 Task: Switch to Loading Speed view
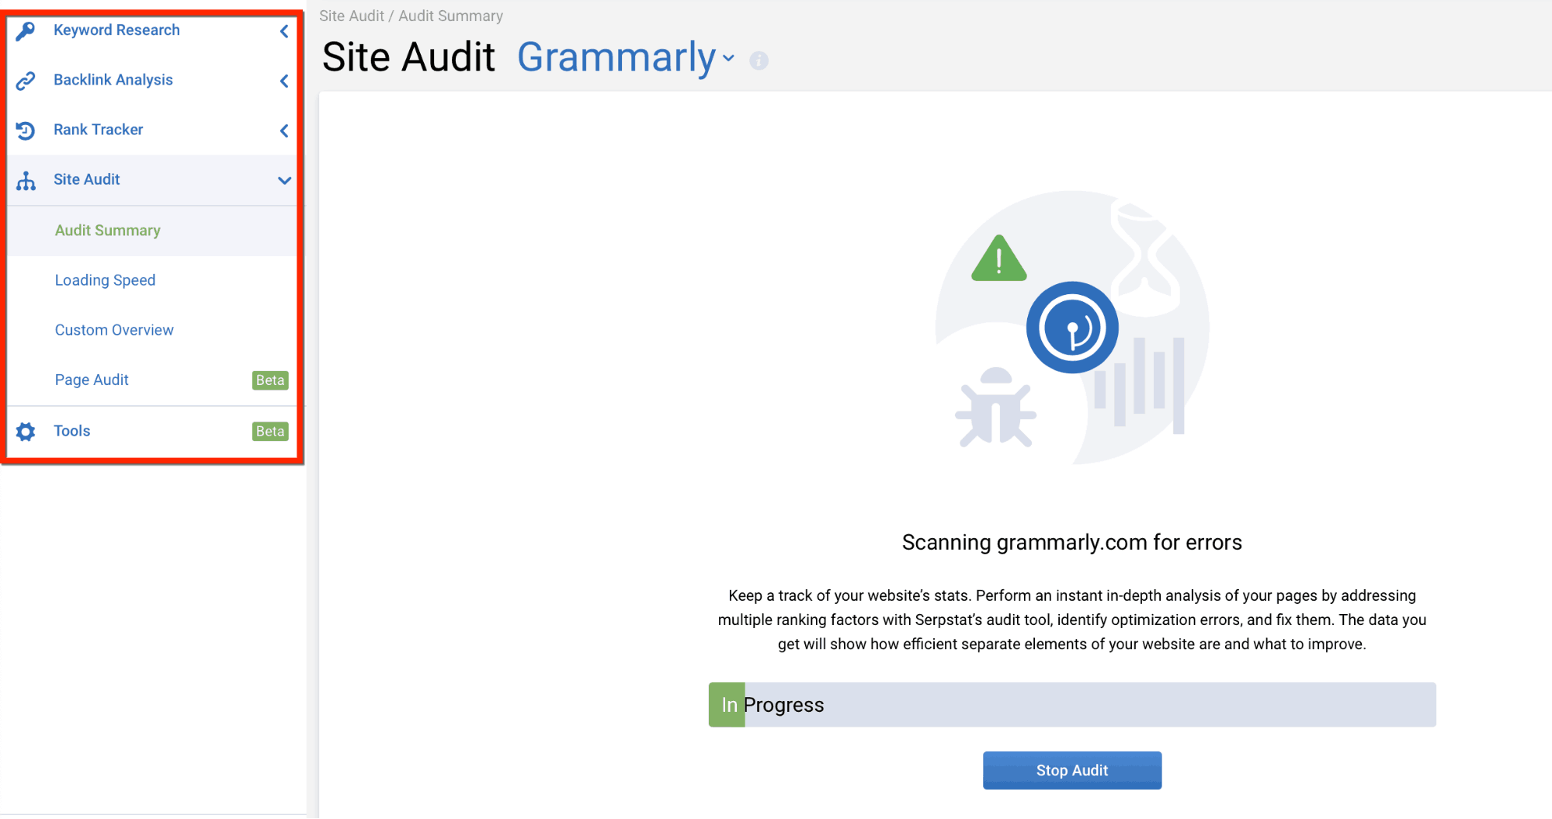[x=105, y=279]
